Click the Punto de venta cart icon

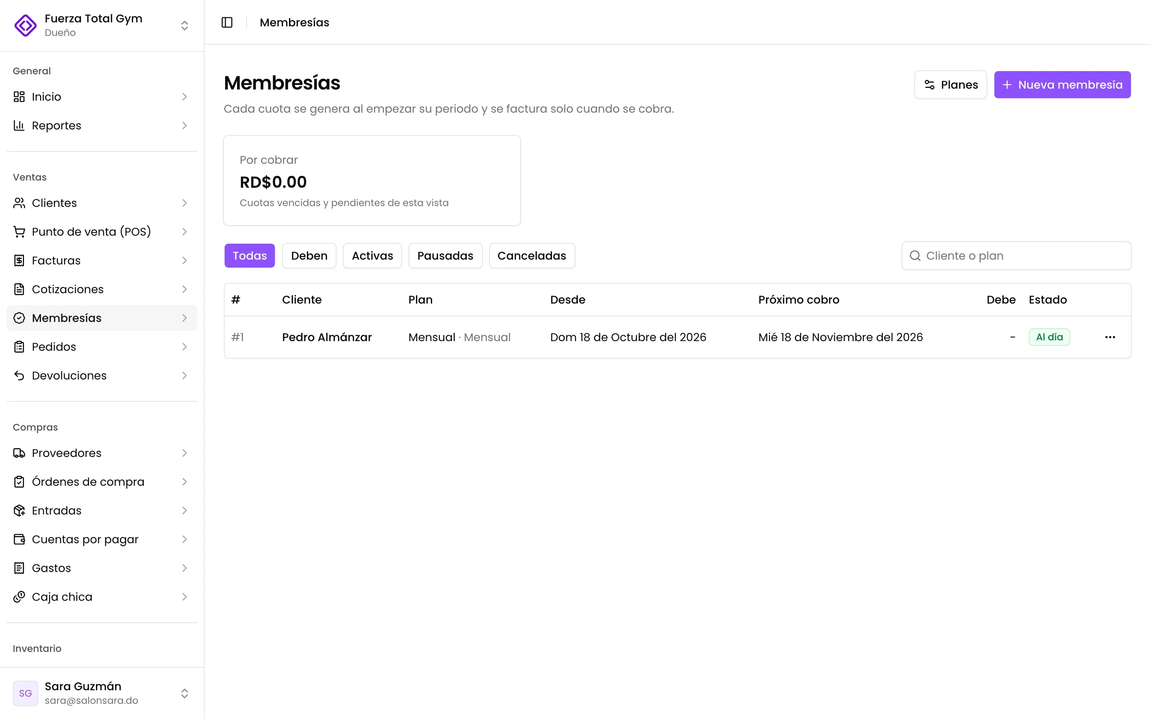point(19,232)
